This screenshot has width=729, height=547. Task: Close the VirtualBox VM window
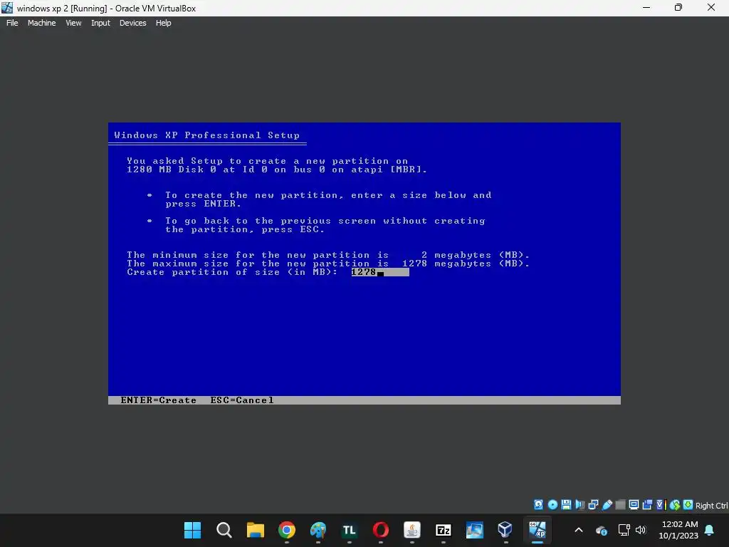pyautogui.click(x=711, y=8)
